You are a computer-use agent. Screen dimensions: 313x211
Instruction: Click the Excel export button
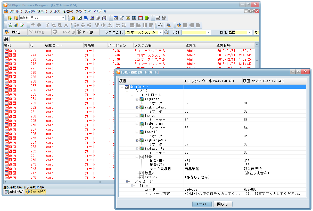(x=202, y=204)
